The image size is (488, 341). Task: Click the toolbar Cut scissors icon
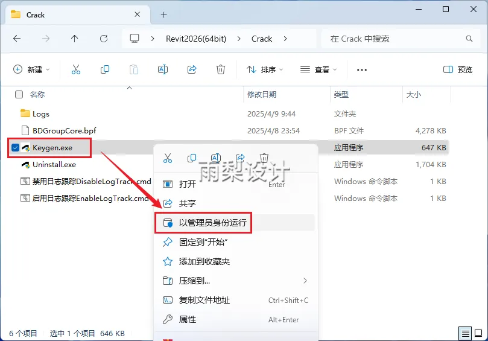(75, 69)
